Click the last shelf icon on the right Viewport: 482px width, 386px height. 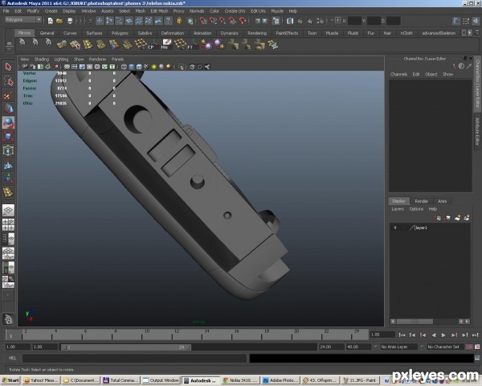coord(272,45)
